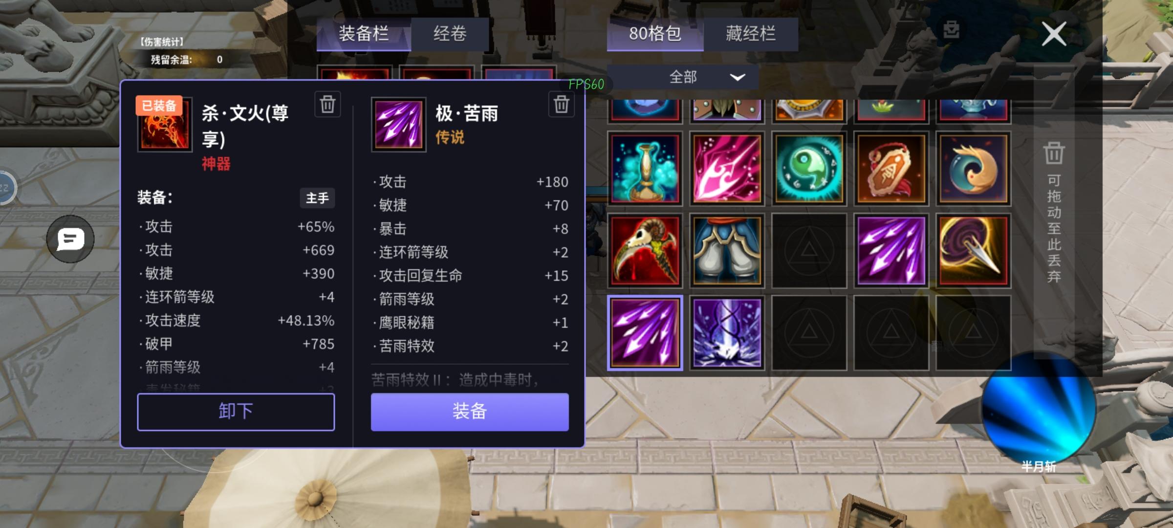Open the chat bubble icon

coord(70,239)
